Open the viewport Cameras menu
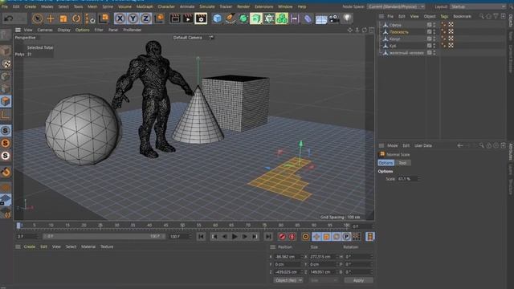The width and height of the screenshot is (514, 289). [x=45, y=30]
